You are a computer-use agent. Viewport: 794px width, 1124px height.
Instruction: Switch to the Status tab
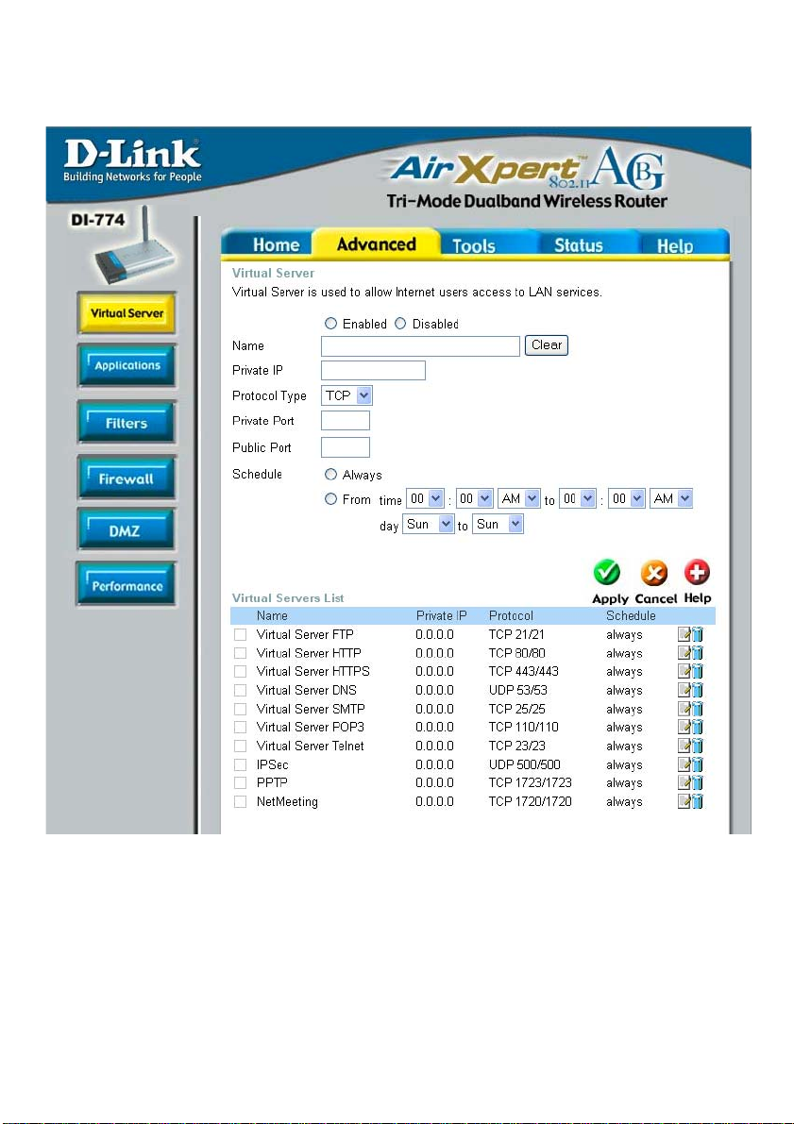tap(578, 245)
